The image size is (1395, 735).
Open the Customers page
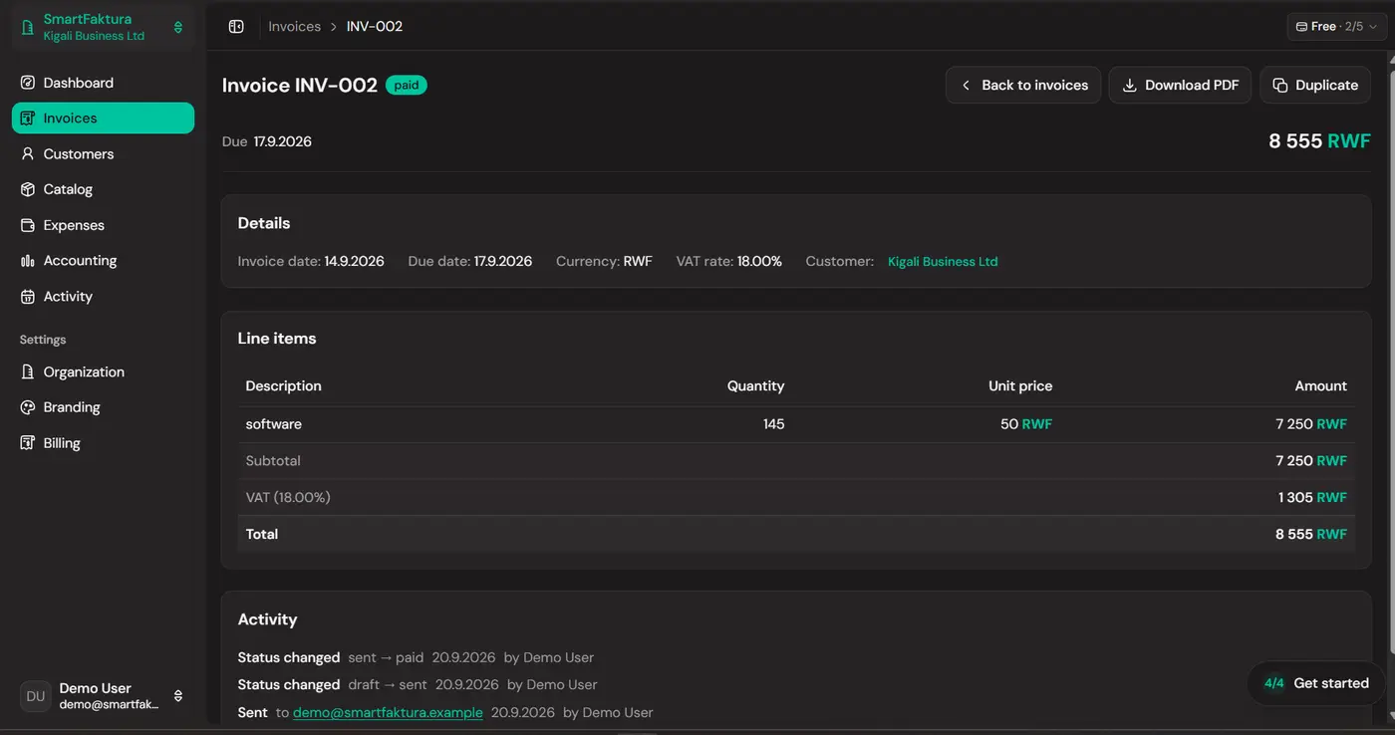click(x=103, y=153)
